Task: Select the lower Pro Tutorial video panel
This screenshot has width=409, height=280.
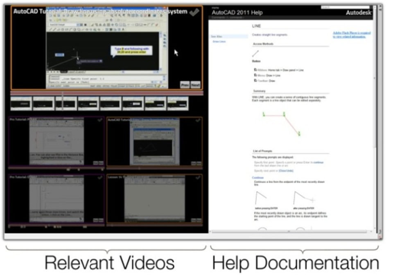Action: tap(56, 199)
